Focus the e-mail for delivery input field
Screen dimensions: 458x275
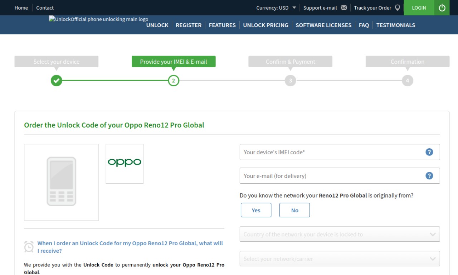(x=340, y=176)
